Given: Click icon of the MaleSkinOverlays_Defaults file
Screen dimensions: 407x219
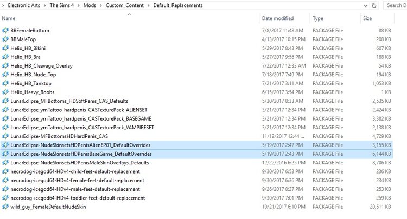Looking at the screenshot, I should click(x=5, y=163).
